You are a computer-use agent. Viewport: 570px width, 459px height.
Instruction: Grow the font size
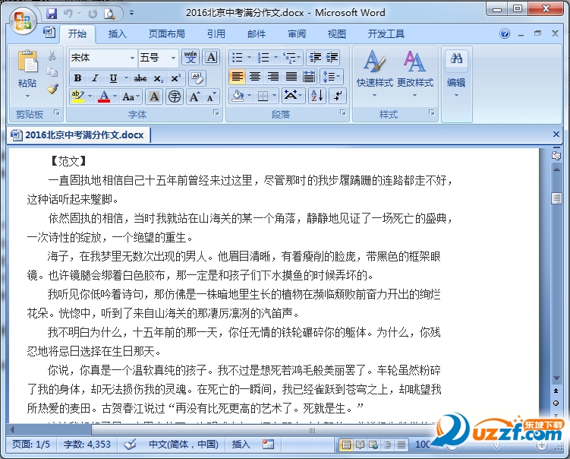point(194,97)
